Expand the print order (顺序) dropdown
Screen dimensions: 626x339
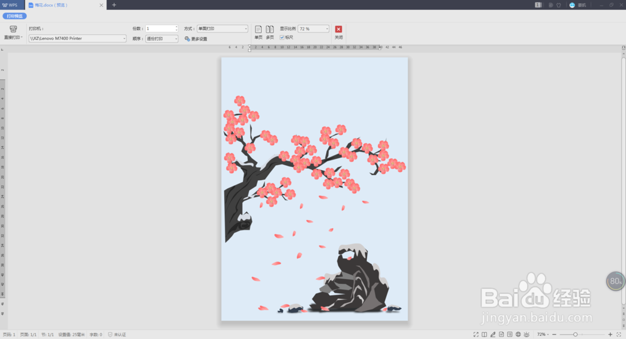point(162,39)
